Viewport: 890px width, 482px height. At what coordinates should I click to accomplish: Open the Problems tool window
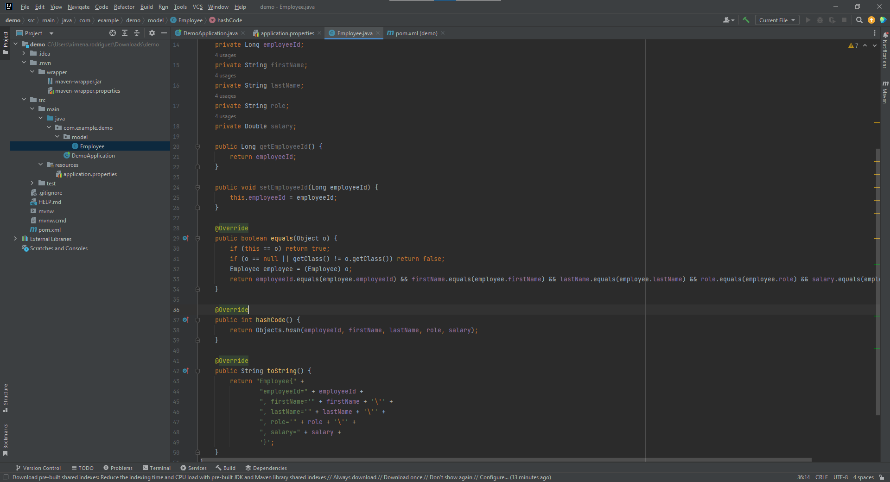click(x=118, y=468)
